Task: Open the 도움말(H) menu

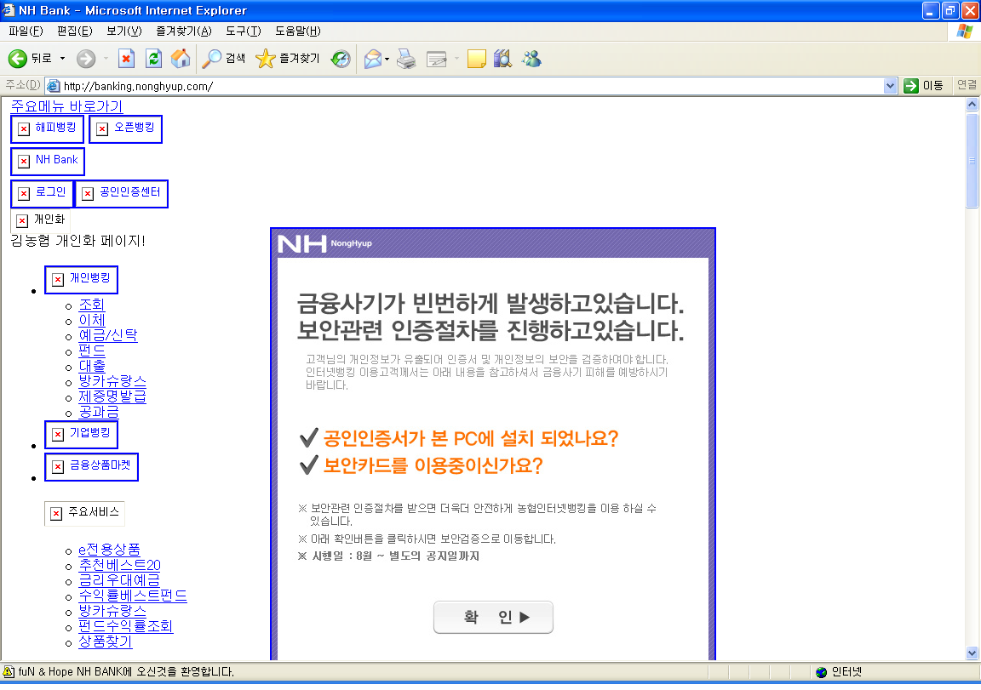Action: (x=298, y=31)
